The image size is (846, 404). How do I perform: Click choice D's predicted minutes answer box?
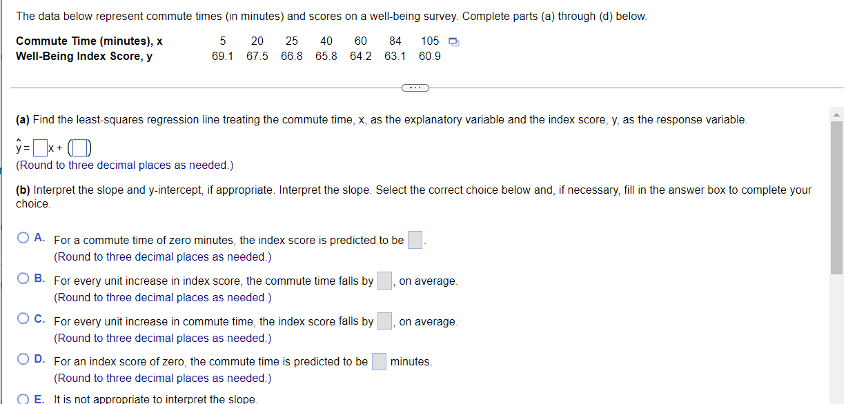379,361
